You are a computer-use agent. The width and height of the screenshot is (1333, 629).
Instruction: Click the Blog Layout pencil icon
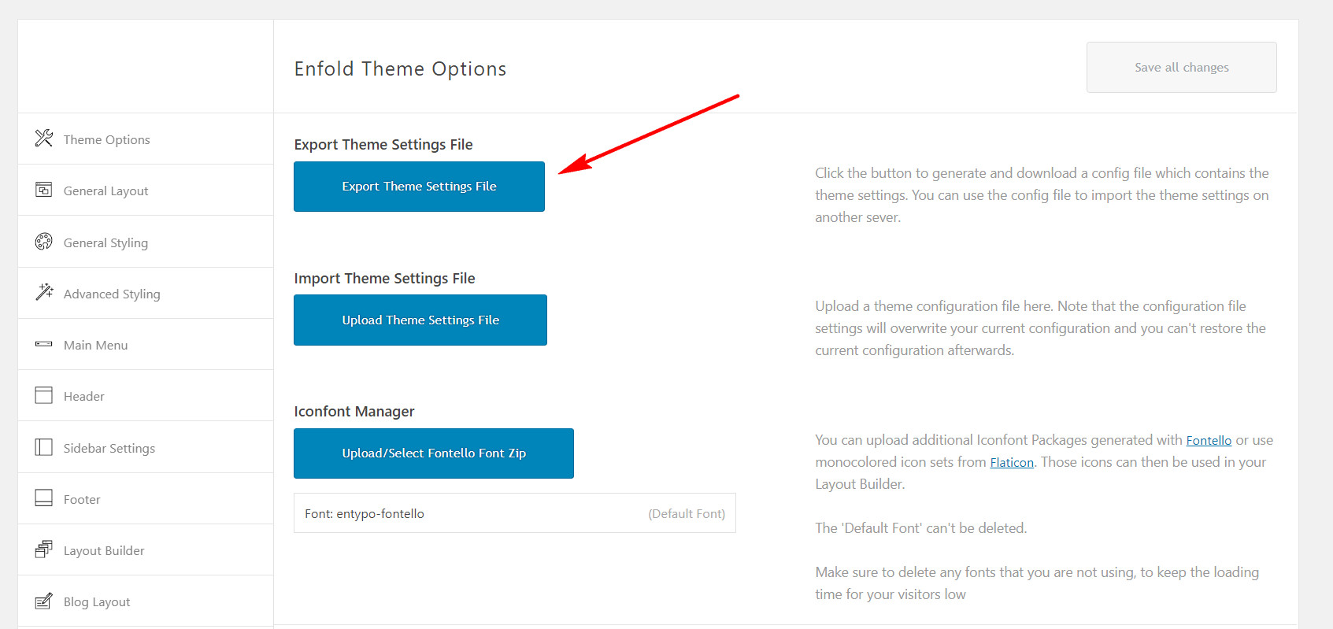pyautogui.click(x=44, y=601)
